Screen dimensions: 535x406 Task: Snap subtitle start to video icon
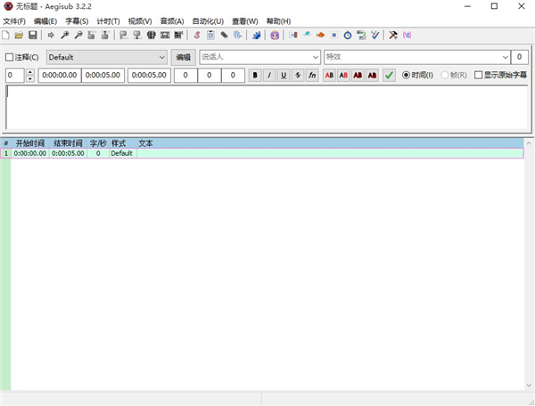pos(124,35)
